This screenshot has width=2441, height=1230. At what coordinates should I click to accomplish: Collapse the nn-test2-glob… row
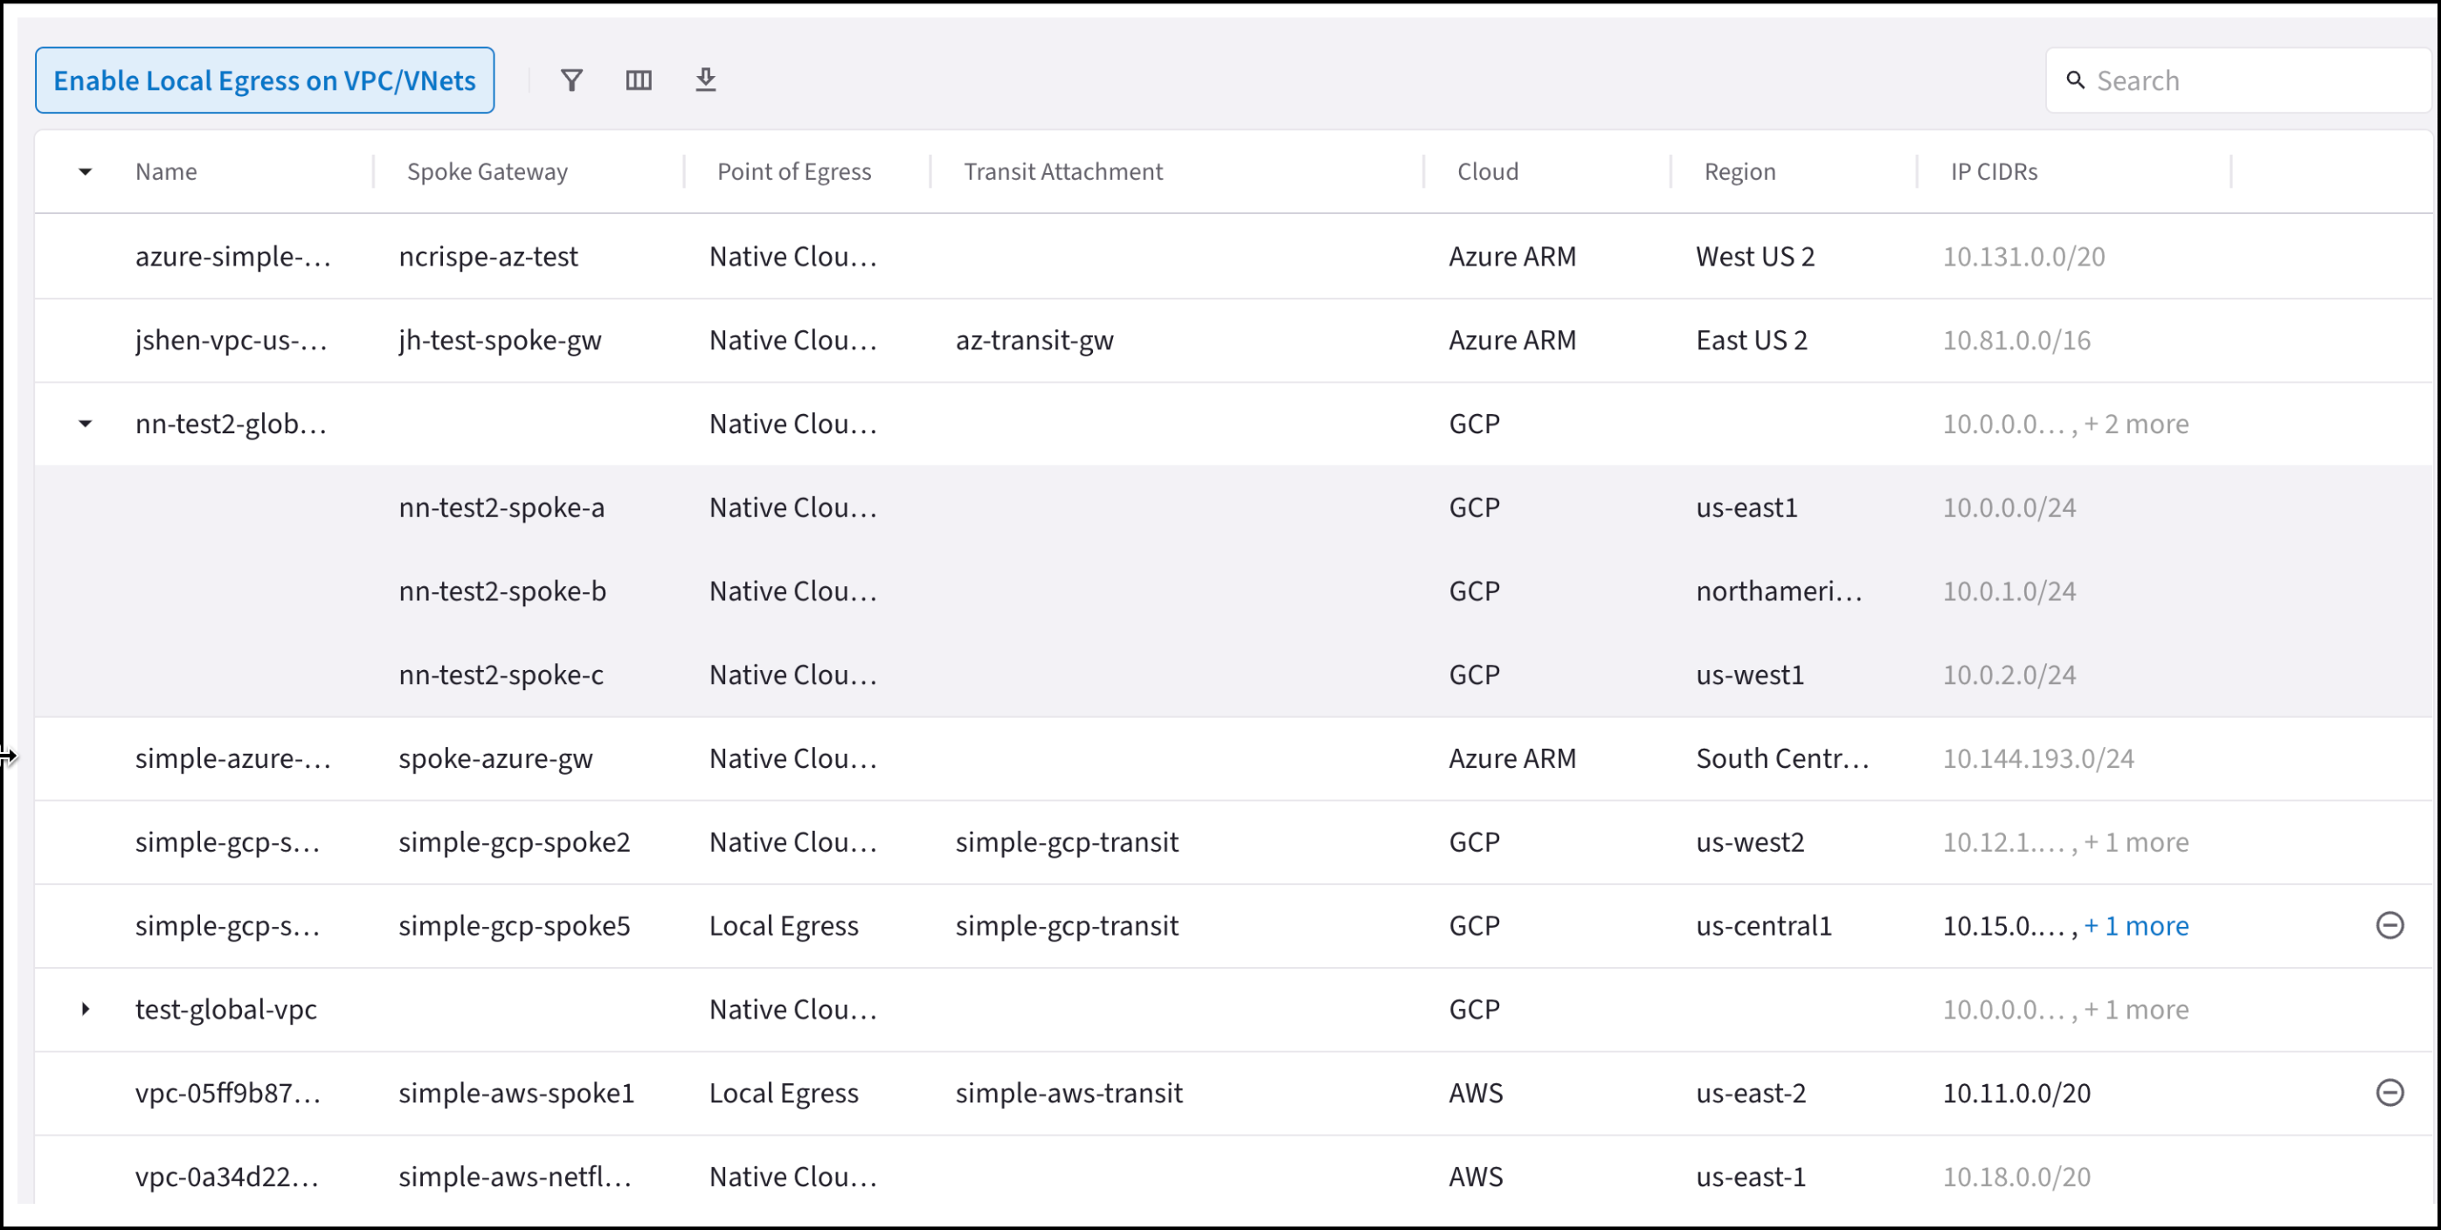(x=86, y=424)
